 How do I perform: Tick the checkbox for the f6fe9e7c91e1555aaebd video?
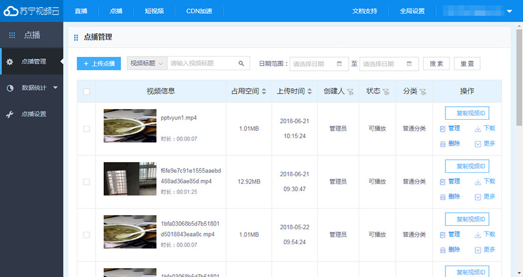tap(87, 182)
